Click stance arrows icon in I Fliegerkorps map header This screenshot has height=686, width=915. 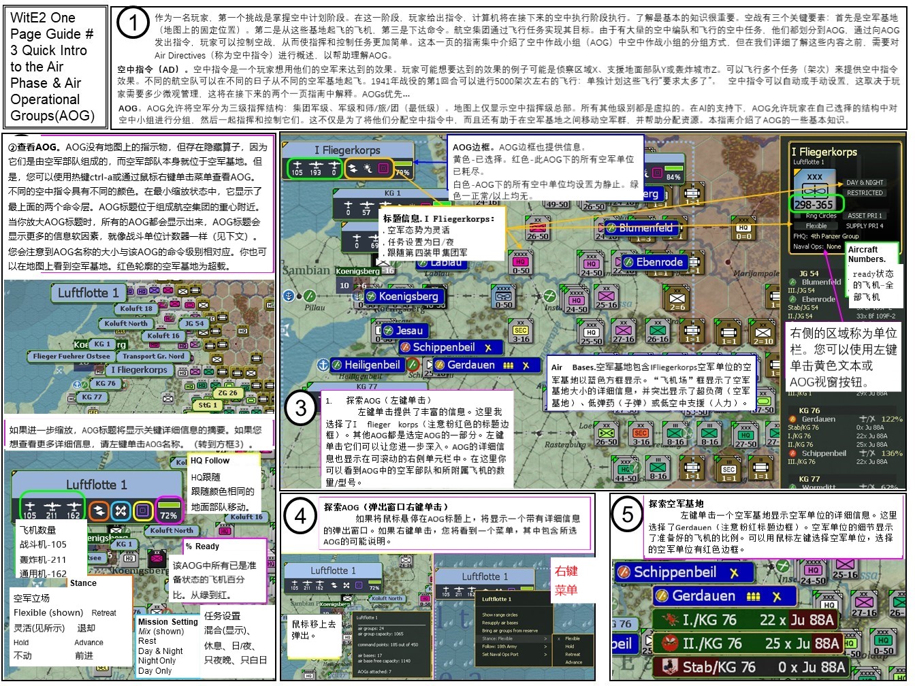tap(353, 168)
